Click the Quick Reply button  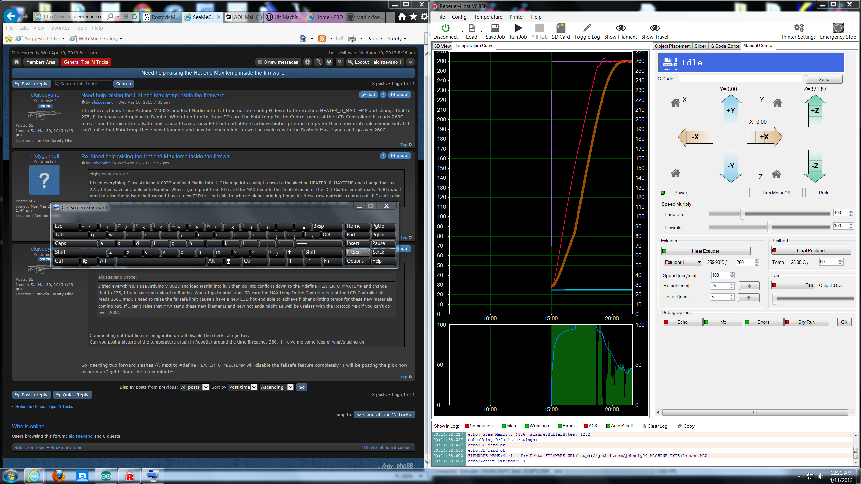[x=72, y=395]
